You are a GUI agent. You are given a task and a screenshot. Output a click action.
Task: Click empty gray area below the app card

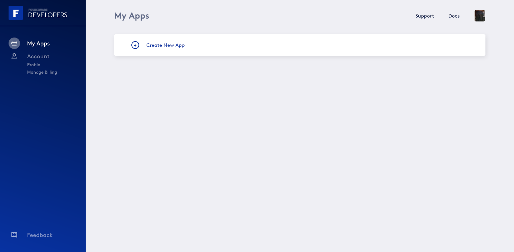point(300,154)
